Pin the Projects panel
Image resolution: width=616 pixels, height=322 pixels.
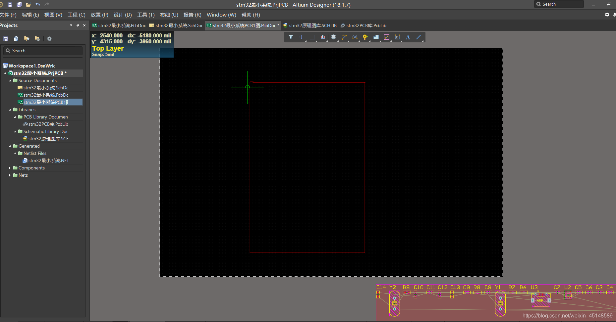[x=78, y=25]
